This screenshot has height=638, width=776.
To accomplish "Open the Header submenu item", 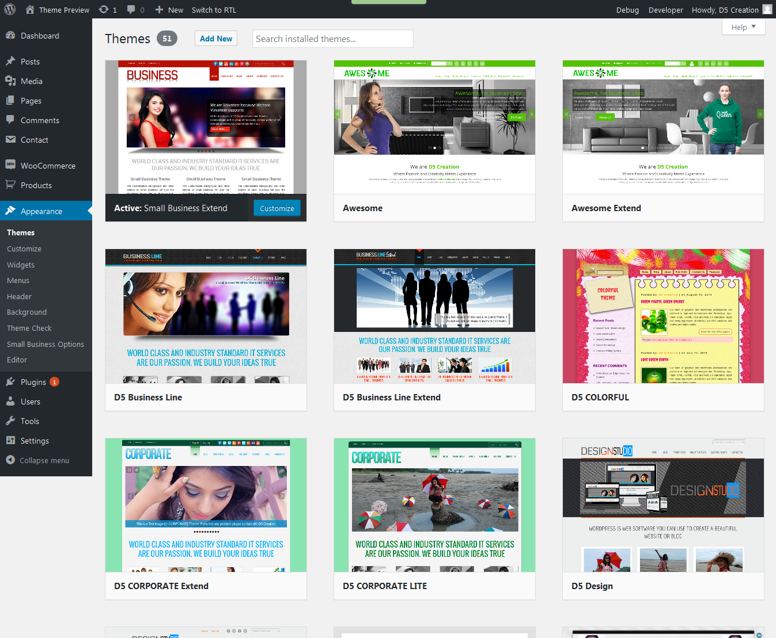I will [x=19, y=296].
